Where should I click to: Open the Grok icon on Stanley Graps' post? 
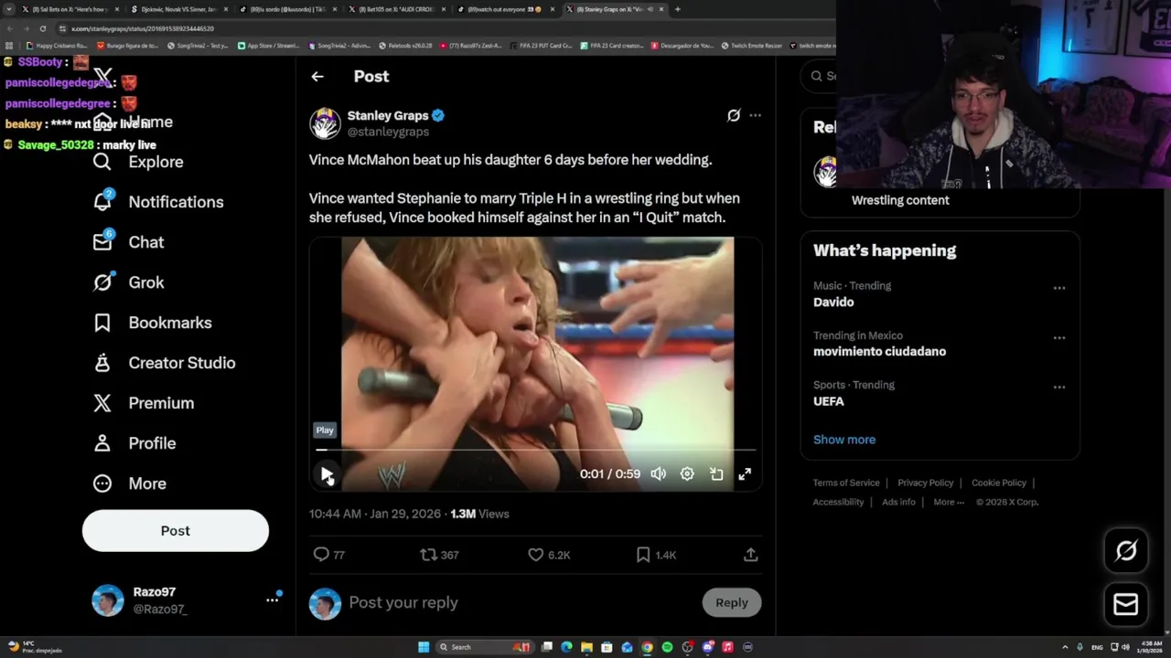click(x=734, y=115)
